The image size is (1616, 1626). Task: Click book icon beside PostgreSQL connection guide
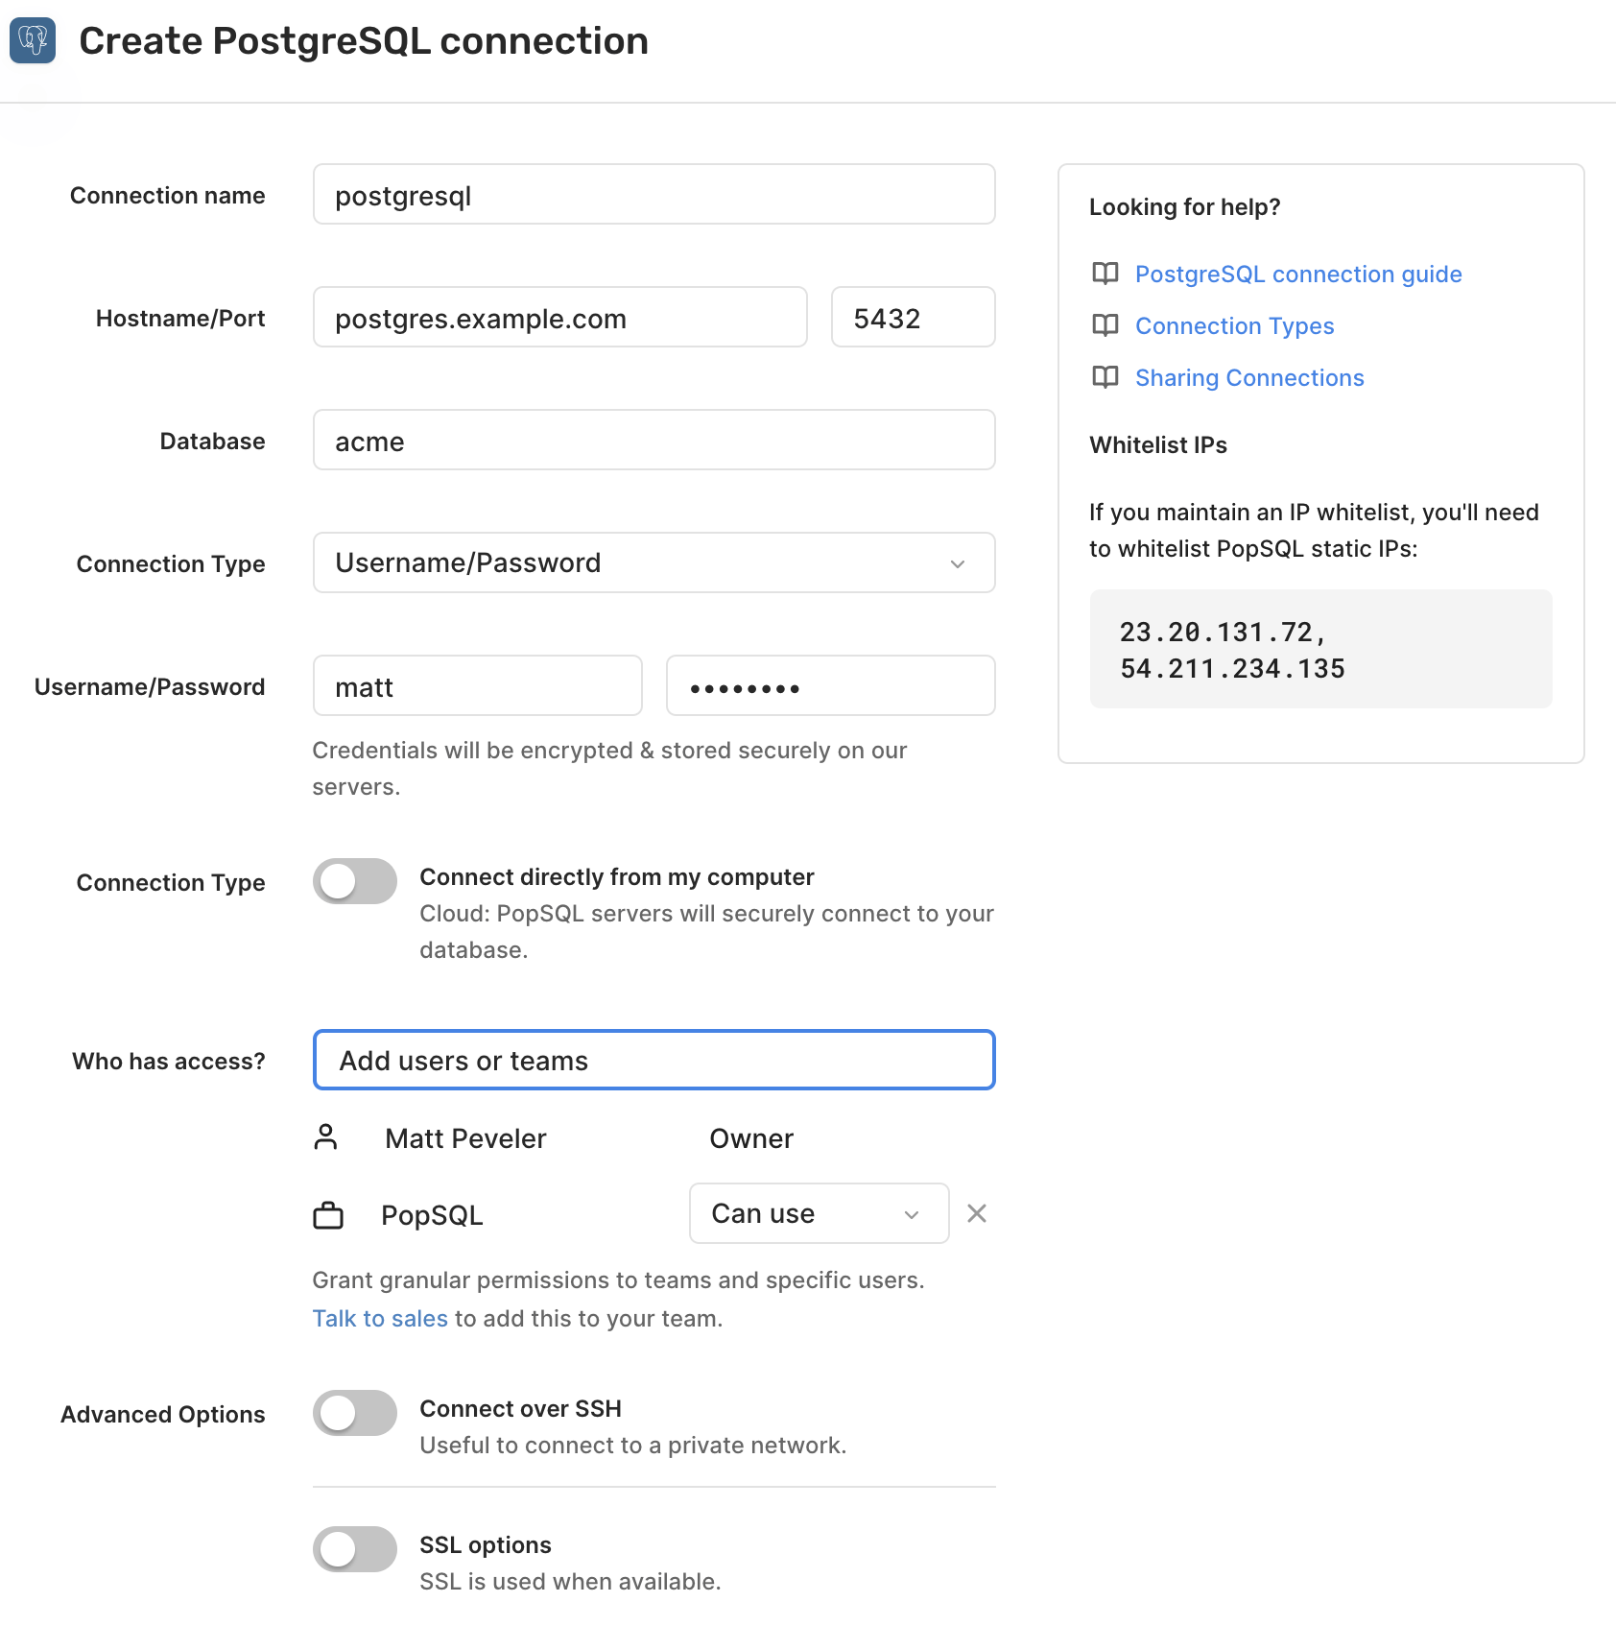tap(1105, 274)
